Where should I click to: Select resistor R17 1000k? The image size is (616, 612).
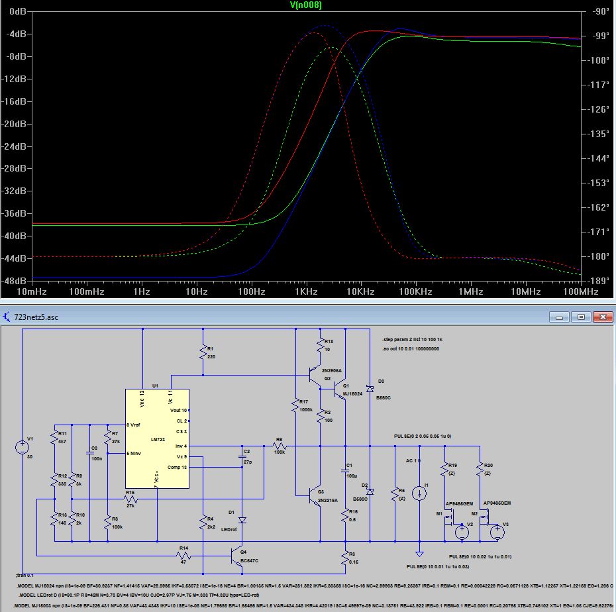tap(296, 406)
